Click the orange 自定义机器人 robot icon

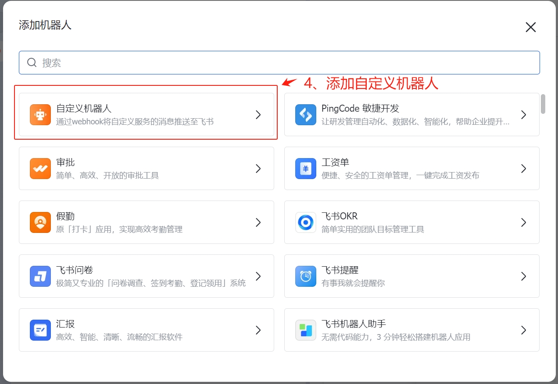40,115
